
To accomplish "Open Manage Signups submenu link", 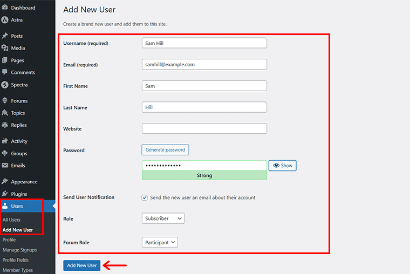I will tap(19, 250).
